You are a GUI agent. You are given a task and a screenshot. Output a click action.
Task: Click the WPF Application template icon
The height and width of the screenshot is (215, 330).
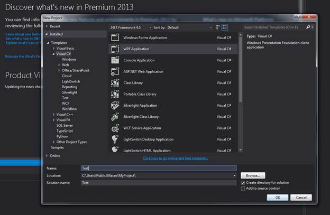[x=115, y=49]
